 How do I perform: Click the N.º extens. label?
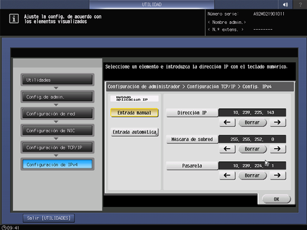pyautogui.click(x=226, y=30)
